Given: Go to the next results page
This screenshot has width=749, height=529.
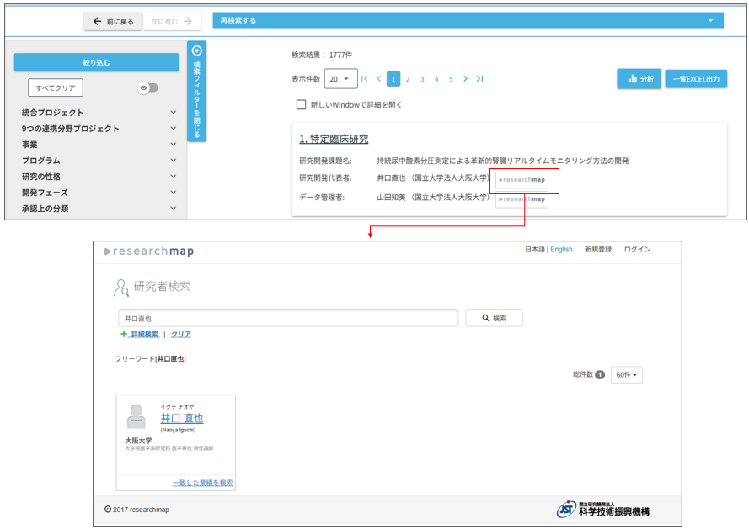Looking at the screenshot, I should 465,79.
